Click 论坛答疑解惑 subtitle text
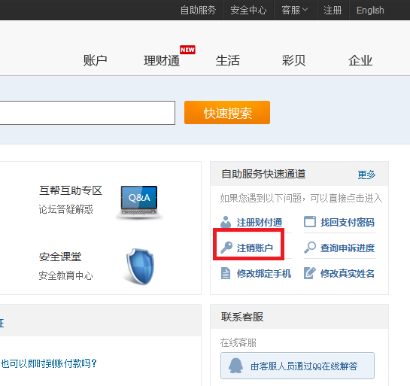Image resolution: width=410 pixels, height=386 pixels. click(x=65, y=209)
